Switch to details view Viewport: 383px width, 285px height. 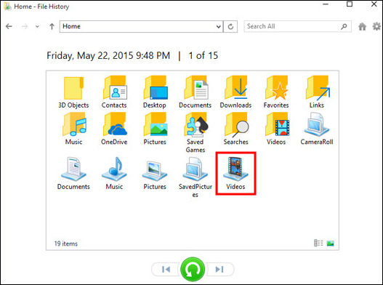coord(318,243)
